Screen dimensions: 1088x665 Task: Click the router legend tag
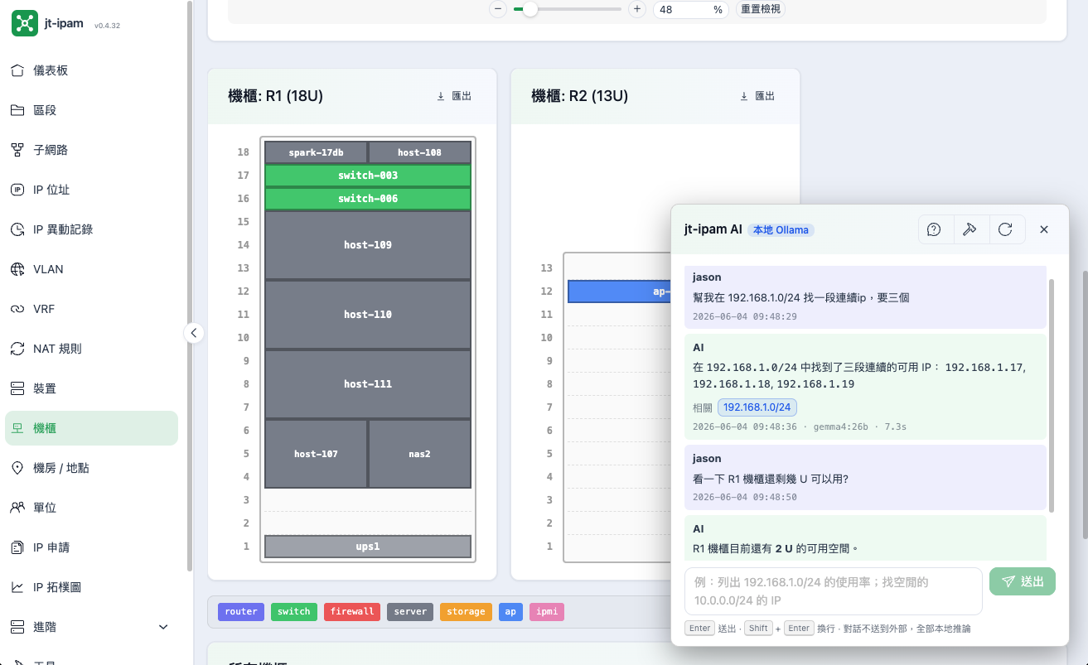pyautogui.click(x=241, y=612)
